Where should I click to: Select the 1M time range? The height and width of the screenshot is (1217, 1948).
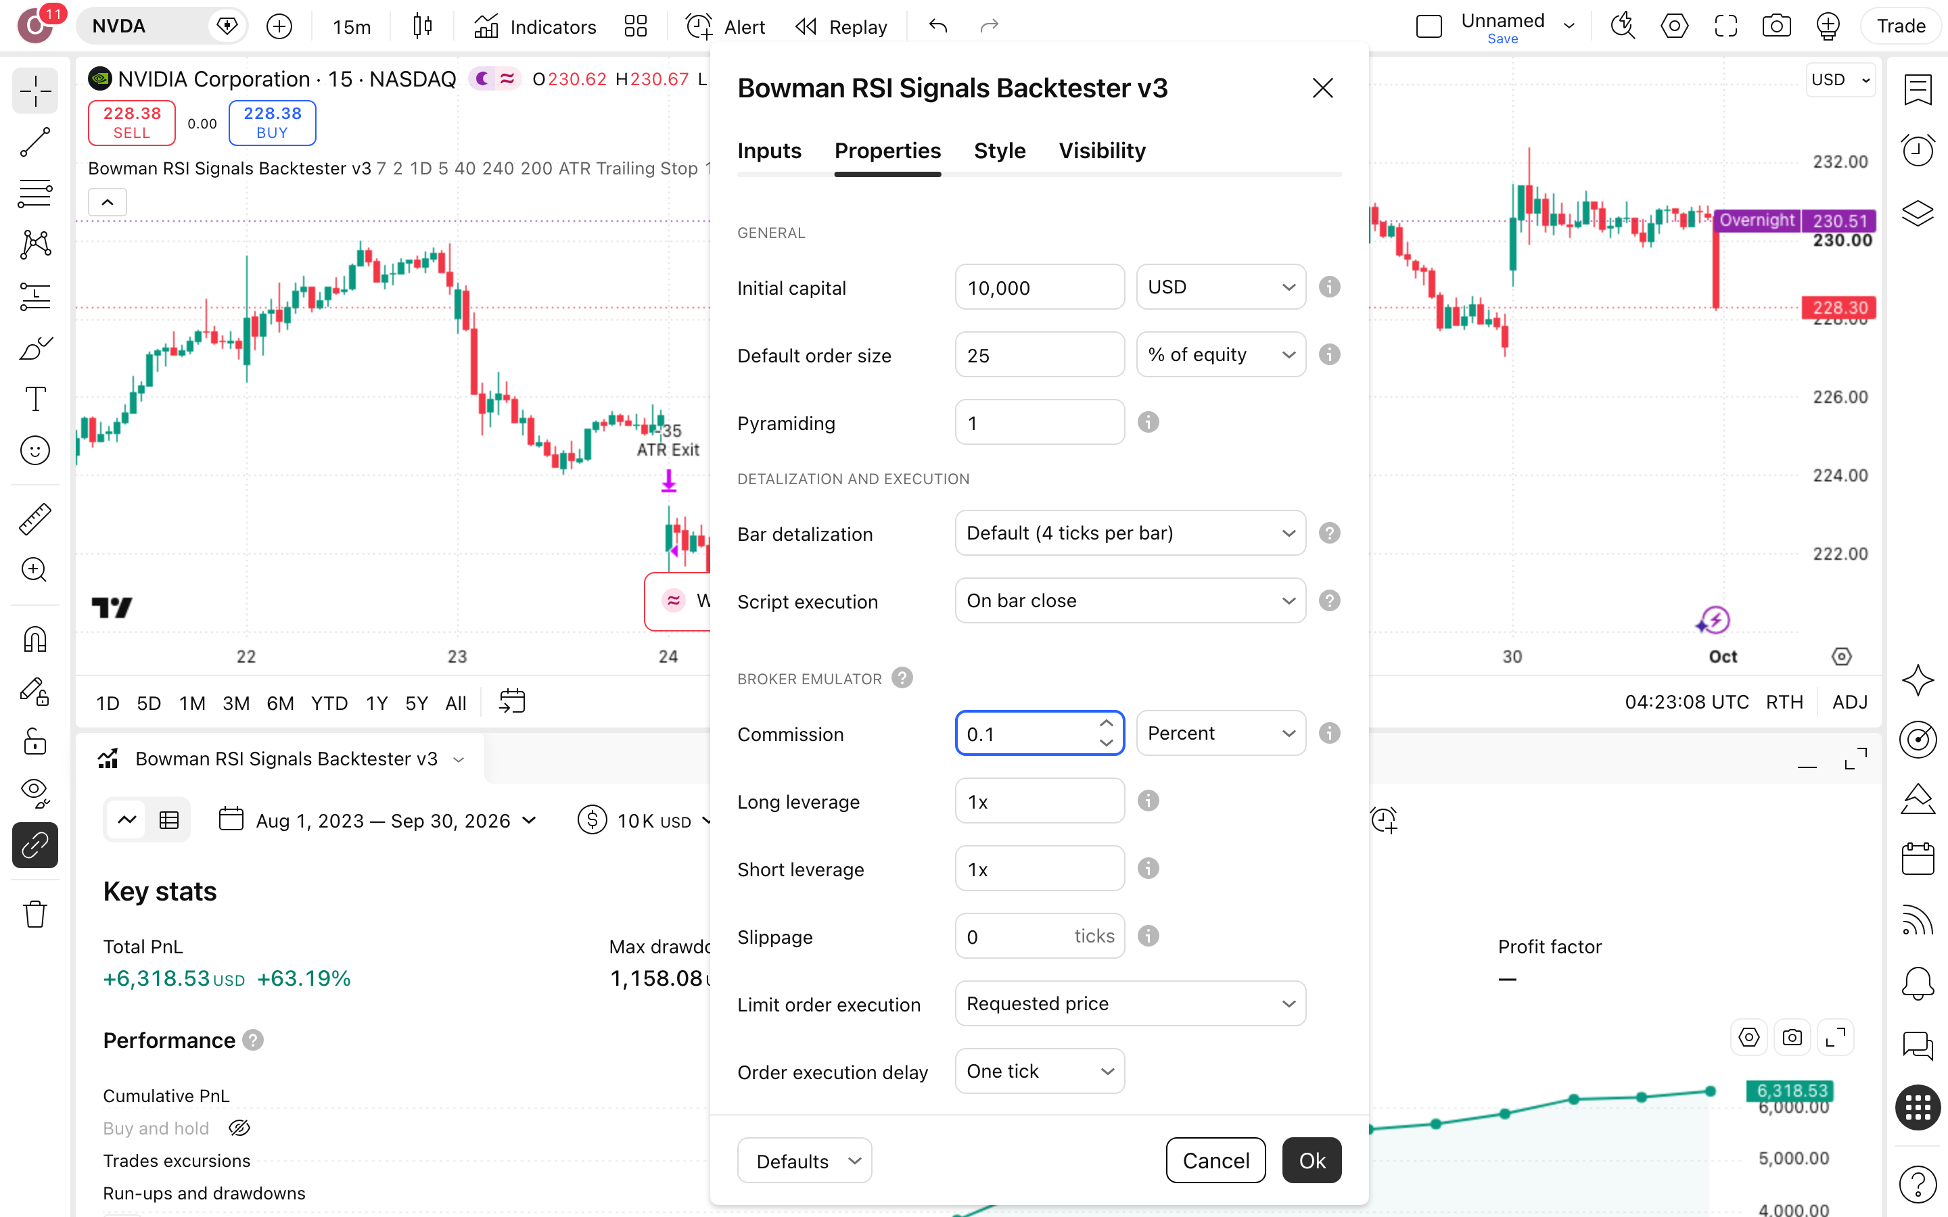click(191, 703)
